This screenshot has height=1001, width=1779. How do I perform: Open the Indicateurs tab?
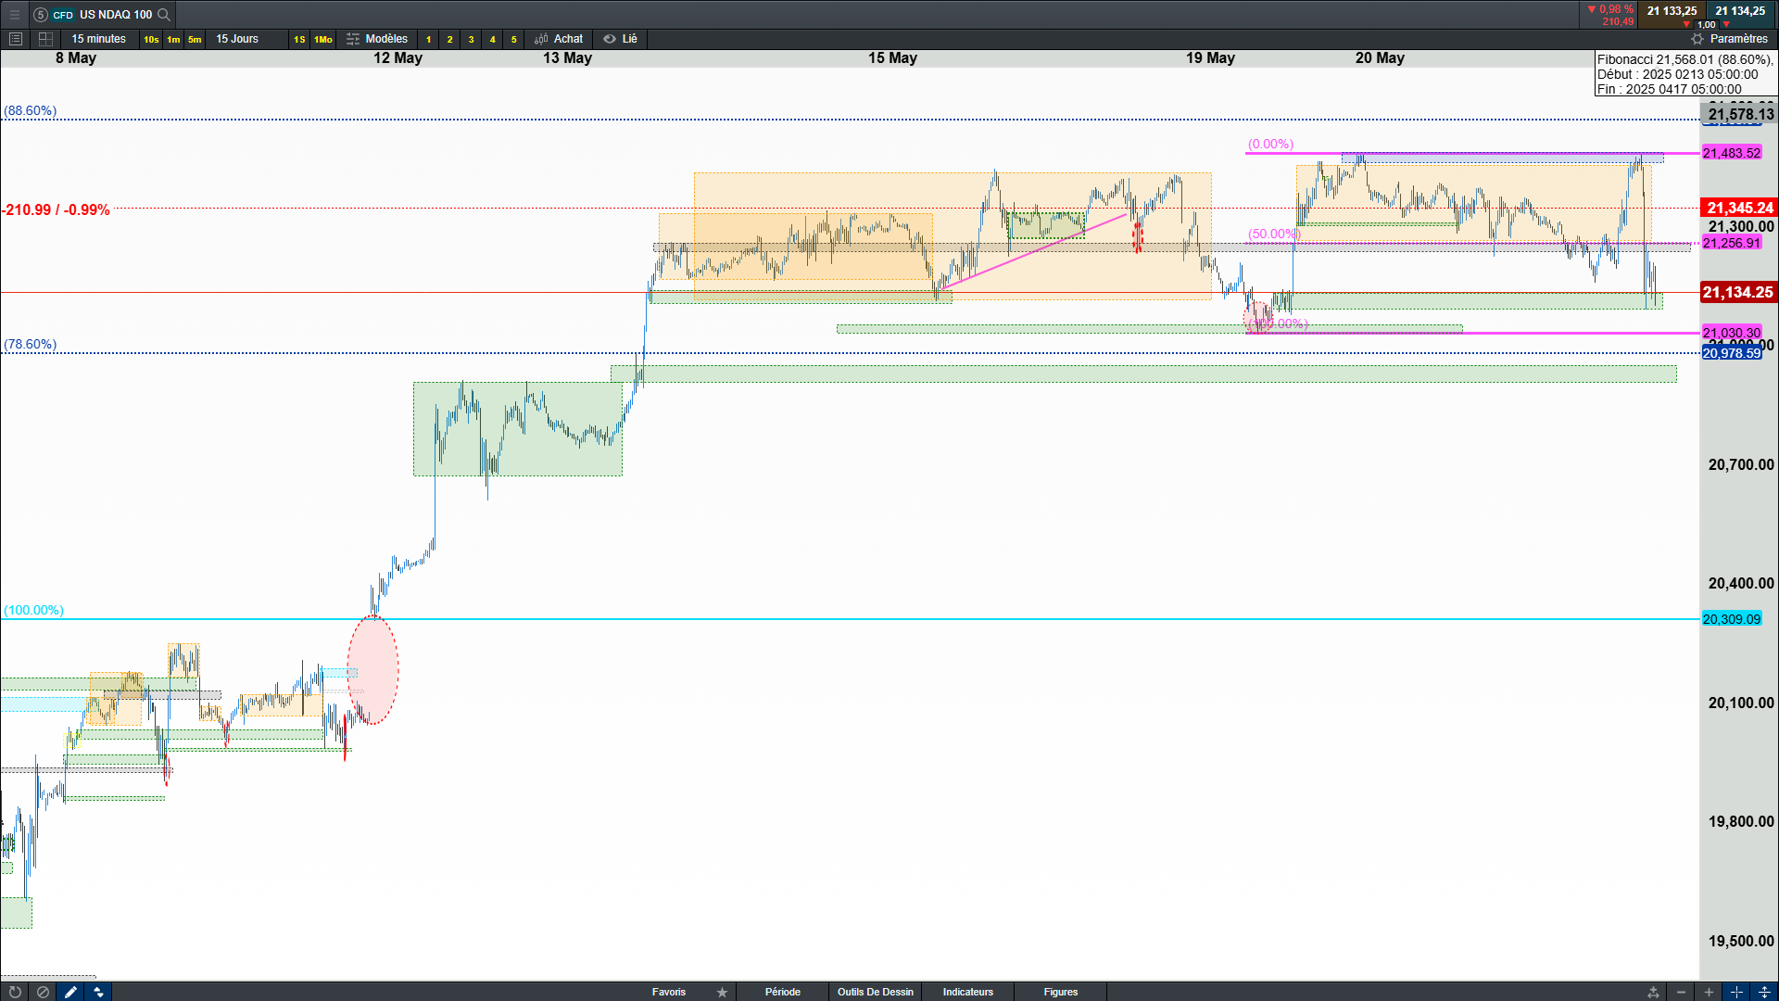(x=967, y=992)
